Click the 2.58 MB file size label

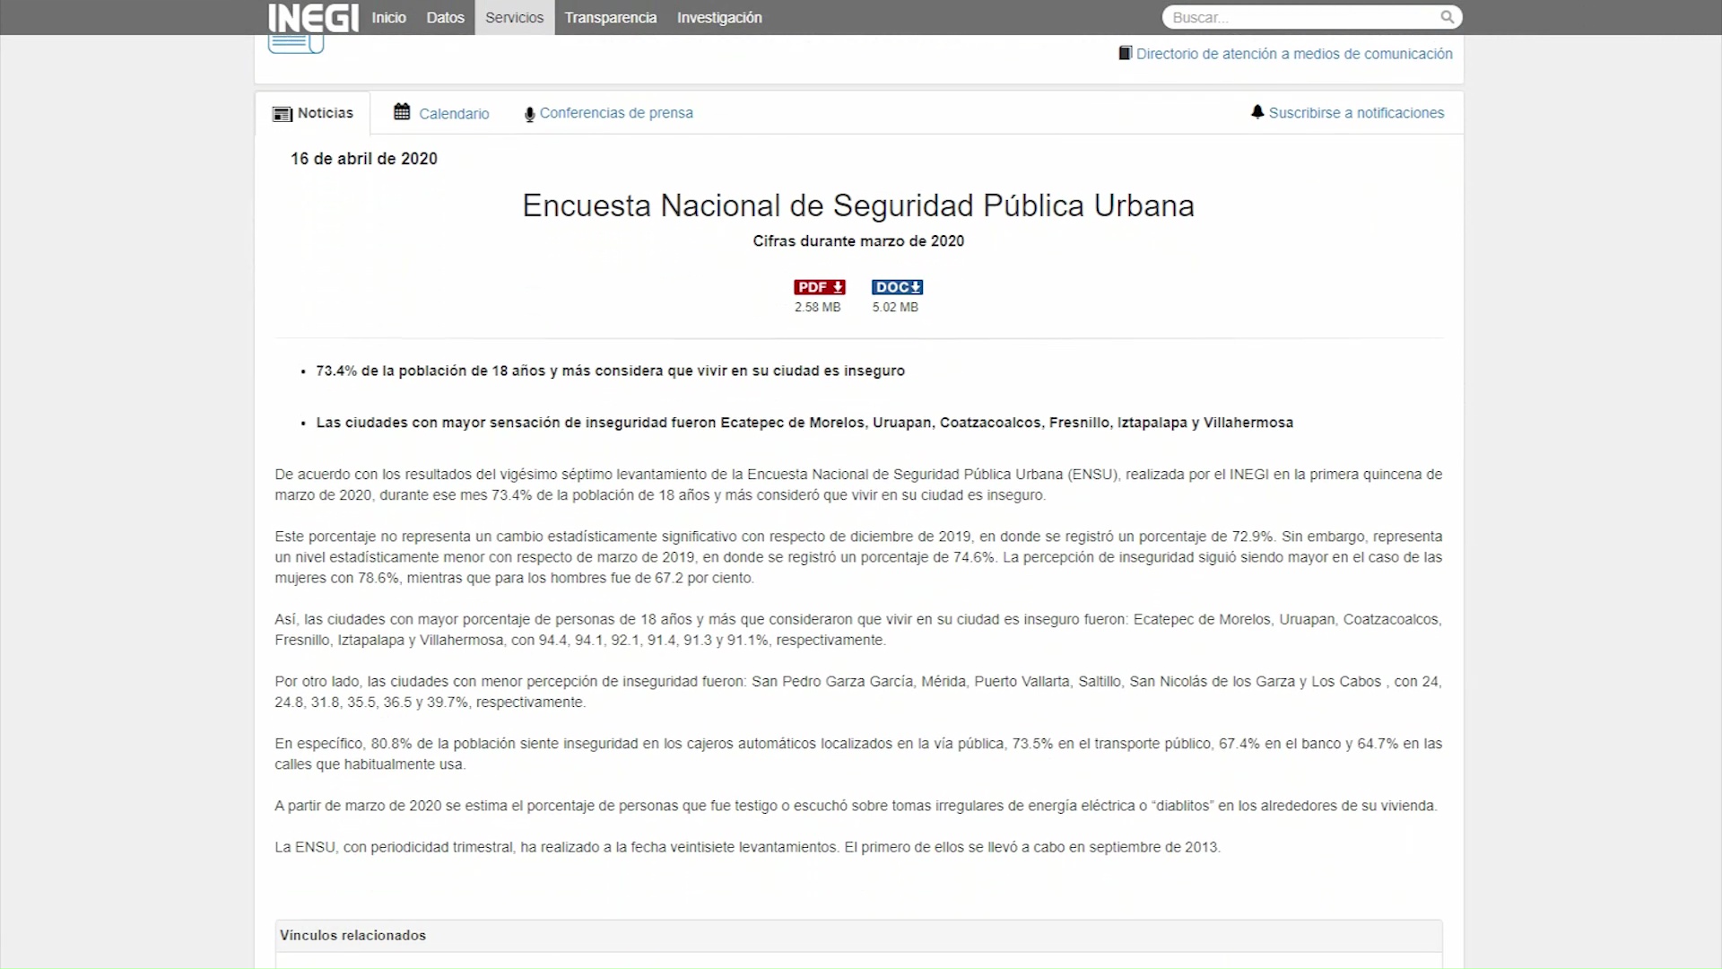coord(817,307)
